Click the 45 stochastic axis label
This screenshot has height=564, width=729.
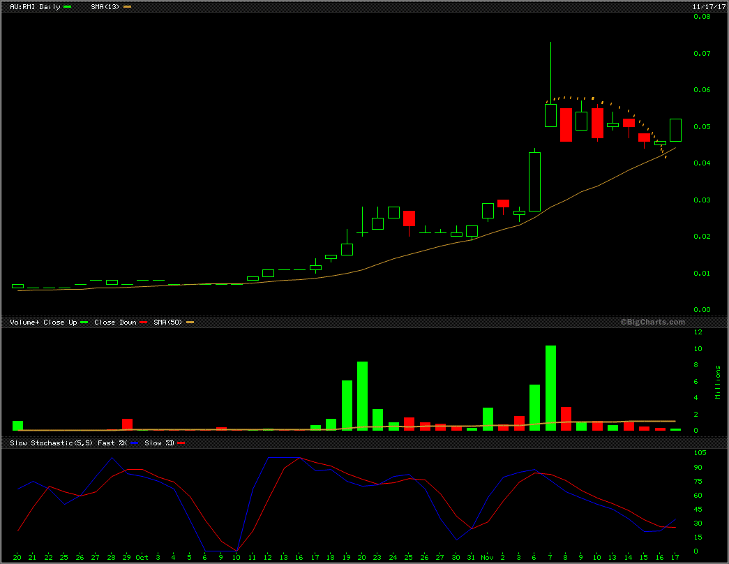[698, 510]
